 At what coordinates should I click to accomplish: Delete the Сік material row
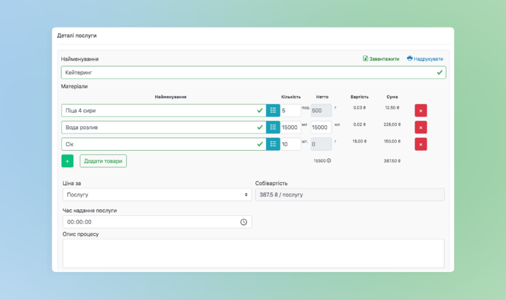(x=421, y=144)
